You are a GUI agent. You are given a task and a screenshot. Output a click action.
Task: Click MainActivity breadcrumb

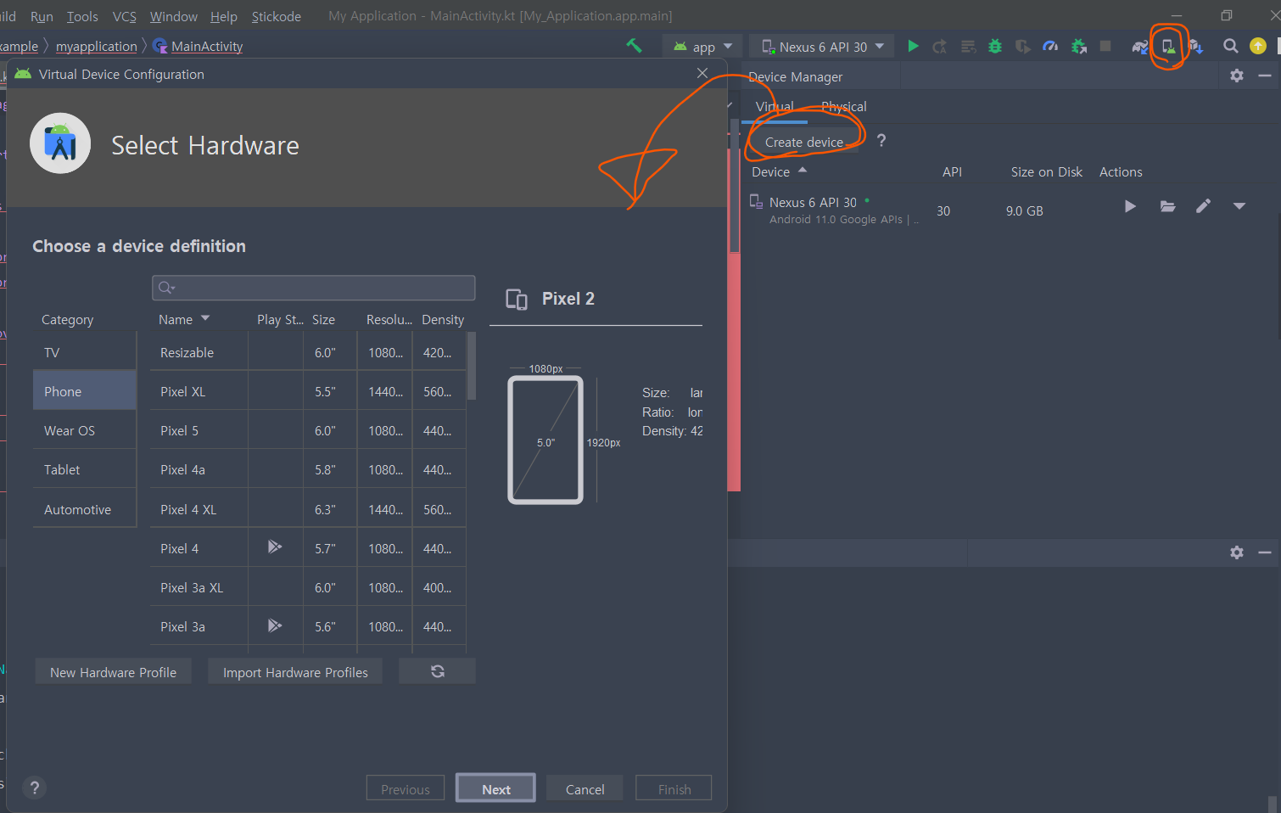206,46
